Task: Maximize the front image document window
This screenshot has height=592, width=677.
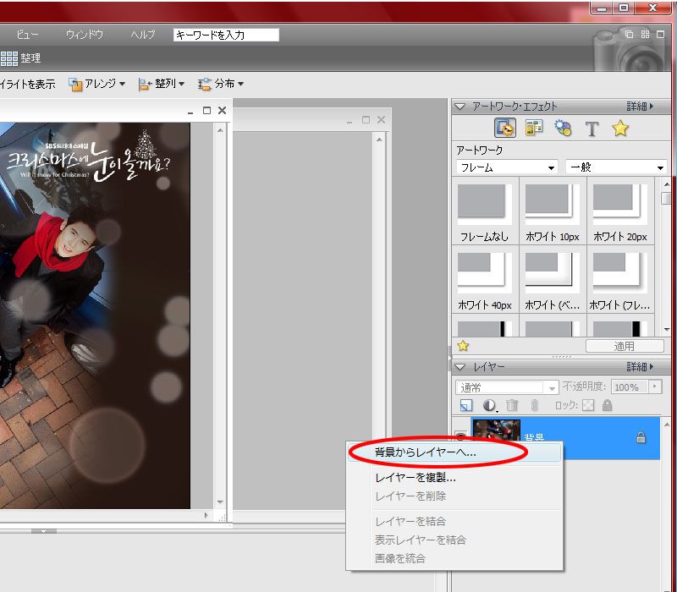Action: tap(206, 111)
